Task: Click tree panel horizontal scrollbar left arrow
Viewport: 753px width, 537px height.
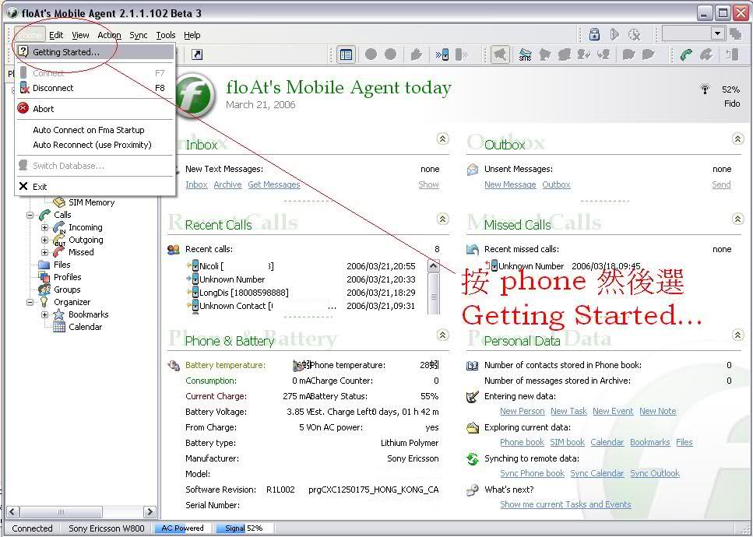Action: (13, 511)
